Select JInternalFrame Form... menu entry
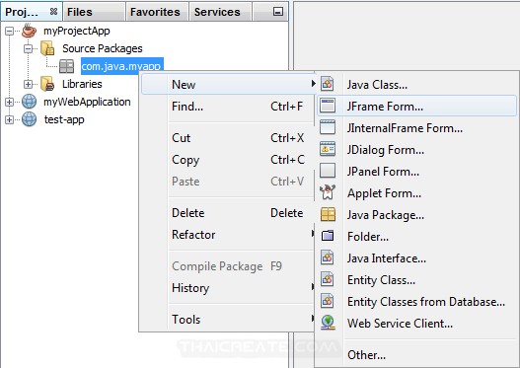This screenshot has height=368, width=520. point(416,128)
